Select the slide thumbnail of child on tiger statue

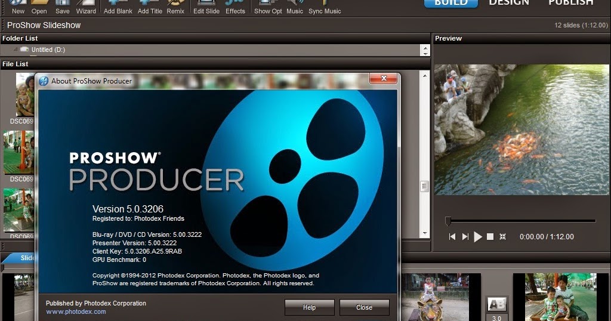click(436, 297)
